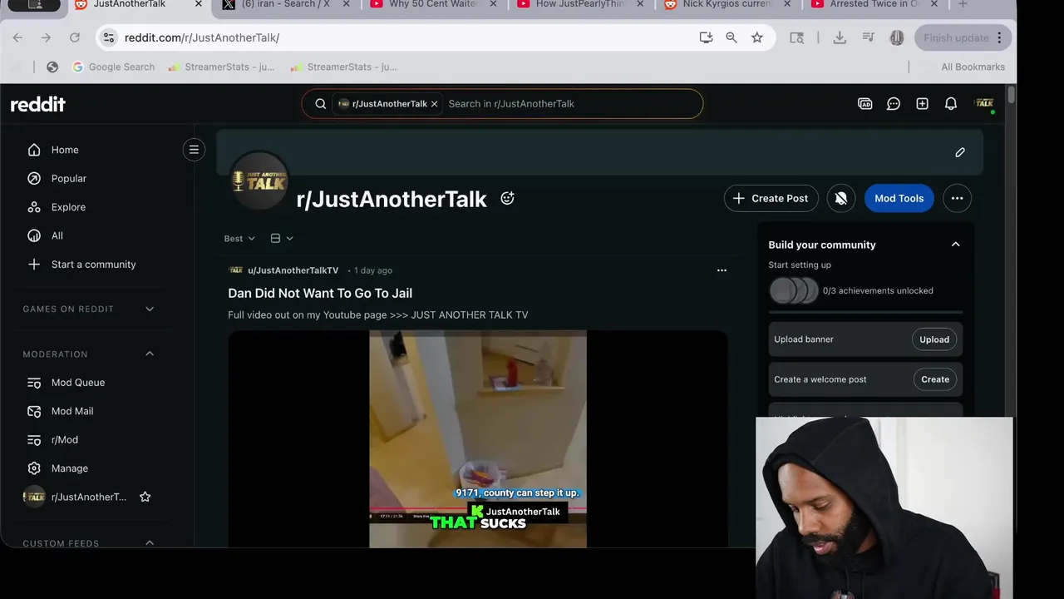
Task: Collapse Build your community panel
Action: (955, 245)
